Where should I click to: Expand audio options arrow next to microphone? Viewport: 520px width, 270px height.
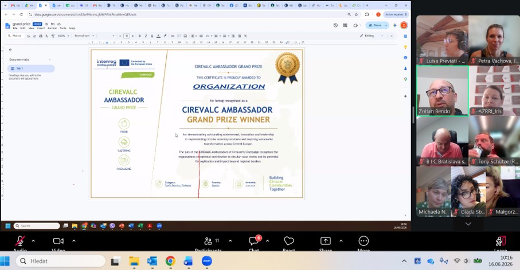(x=33, y=241)
